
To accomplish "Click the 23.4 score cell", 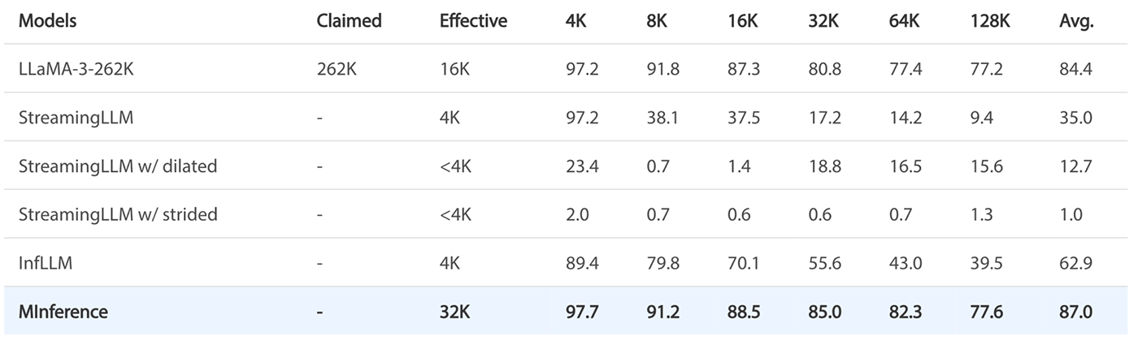I will (582, 166).
